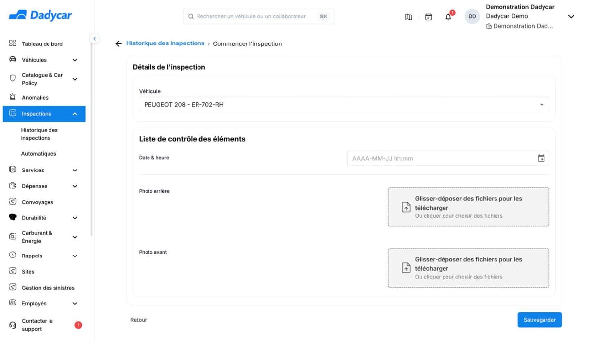This screenshot has width=594, height=342.
Task: Expand the Services menu
Action: (x=75, y=171)
